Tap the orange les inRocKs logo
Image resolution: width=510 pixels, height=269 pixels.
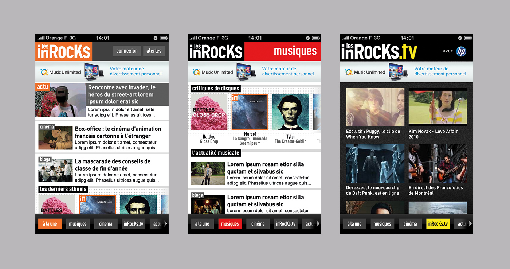tap(64, 51)
